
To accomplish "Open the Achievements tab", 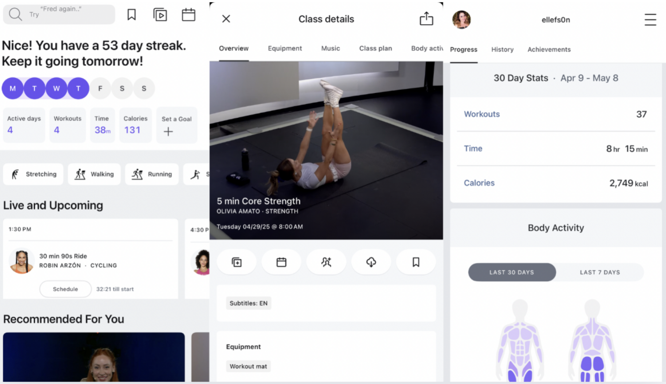I will click(x=549, y=50).
